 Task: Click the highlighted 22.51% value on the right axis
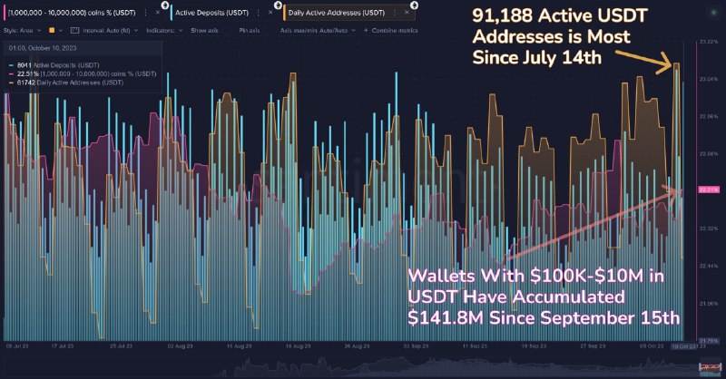(709, 189)
